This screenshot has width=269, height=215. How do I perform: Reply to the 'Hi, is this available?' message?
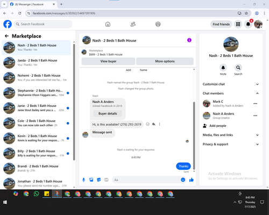tap(154, 124)
